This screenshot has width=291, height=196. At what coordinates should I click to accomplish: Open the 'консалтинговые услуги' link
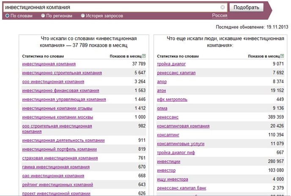(181, 144)
